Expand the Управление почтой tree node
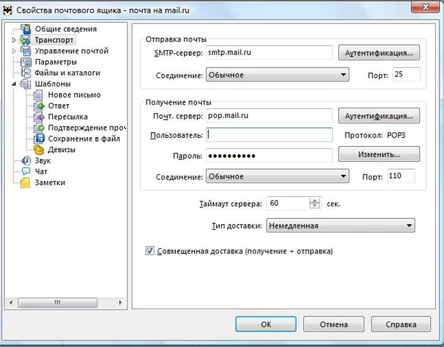Viewport: 444px width, 347px height. [x=14, y=51]
